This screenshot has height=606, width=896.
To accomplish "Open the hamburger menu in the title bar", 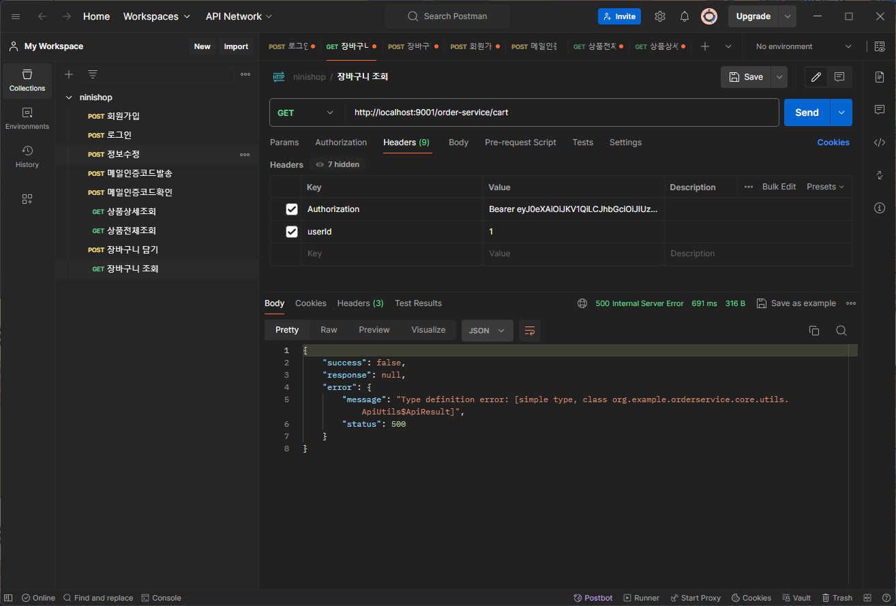I will (16, 16).
